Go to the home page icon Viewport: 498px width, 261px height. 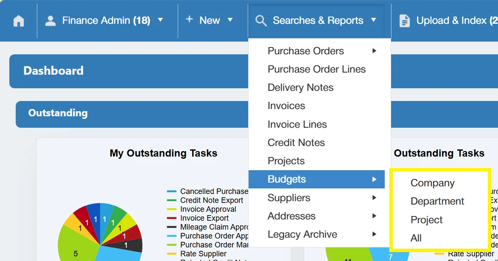19,21
